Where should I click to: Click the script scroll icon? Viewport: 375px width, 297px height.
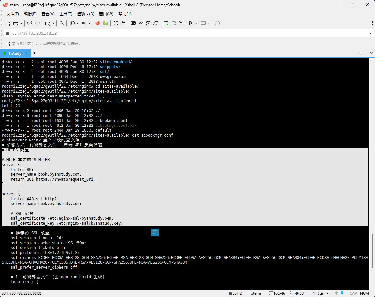pyautogui.click(x=156, y=23)
